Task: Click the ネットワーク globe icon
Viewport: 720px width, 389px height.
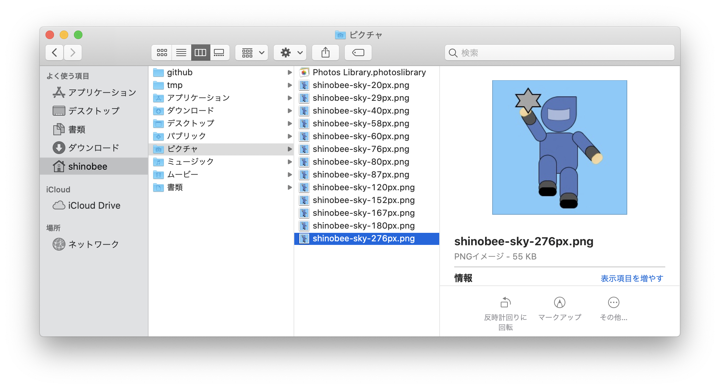Action: (59, 244)
